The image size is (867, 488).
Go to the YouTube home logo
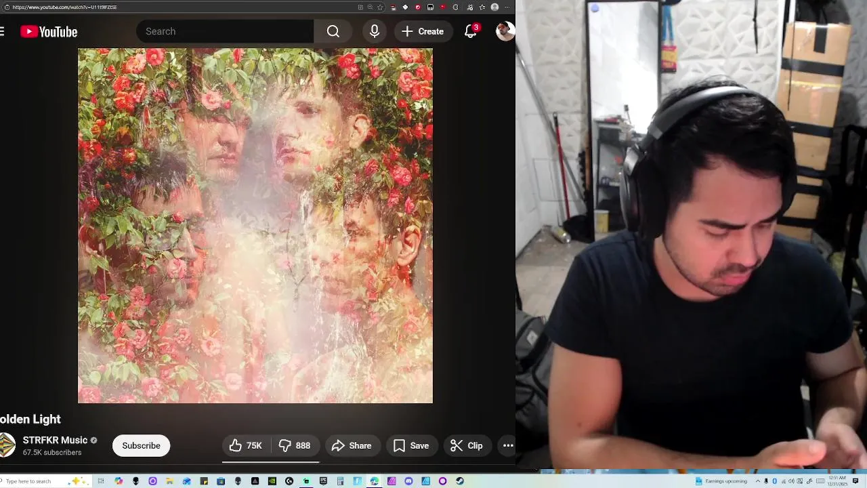click(x=49, y=32)
